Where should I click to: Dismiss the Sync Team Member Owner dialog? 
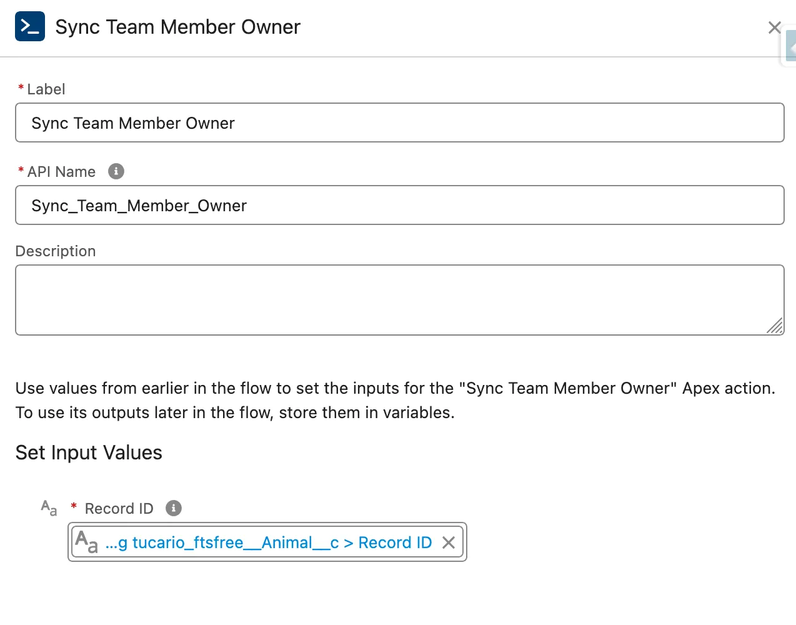pos(775,27)
